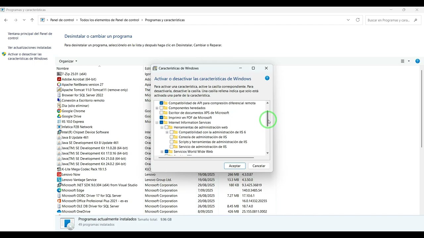
Task: Click the Apache NetBeans version 27 icon
Action: [x=59, y=85]
